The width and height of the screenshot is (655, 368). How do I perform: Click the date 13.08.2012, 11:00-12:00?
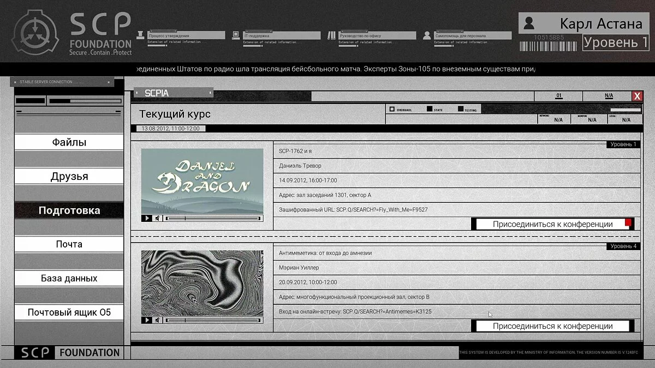170,129
